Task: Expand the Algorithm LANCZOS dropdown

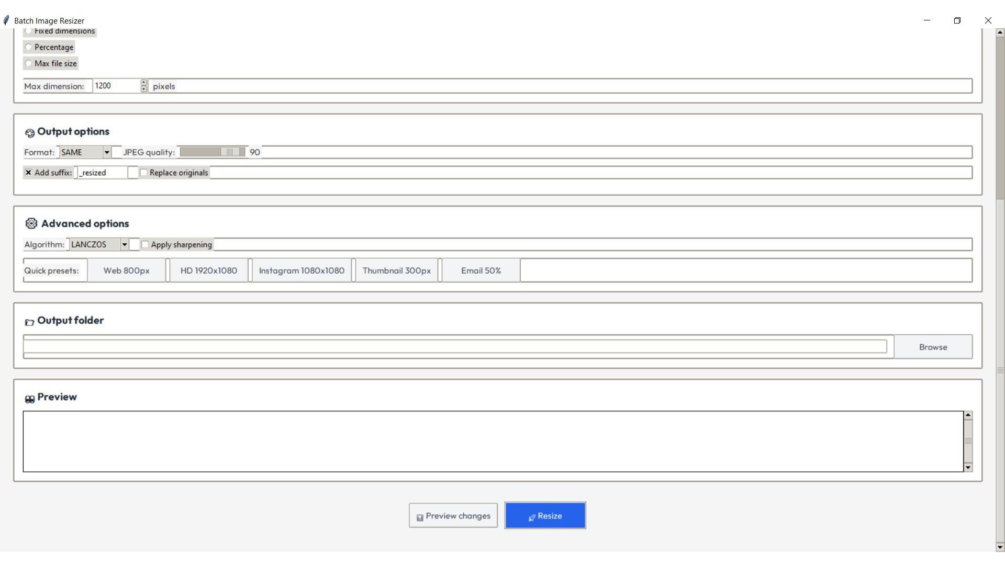Action: [x=125, y=244]
